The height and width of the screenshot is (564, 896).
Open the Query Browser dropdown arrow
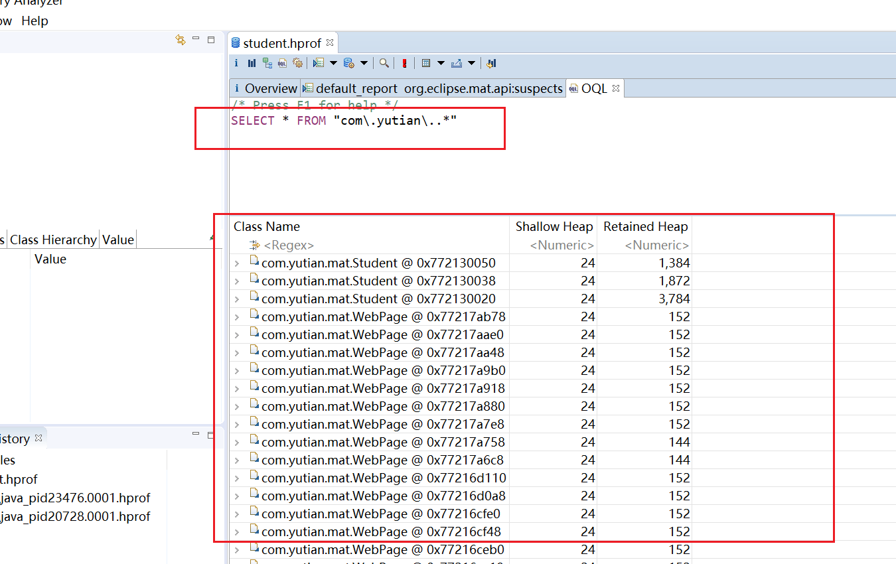[x=364, y=63]
